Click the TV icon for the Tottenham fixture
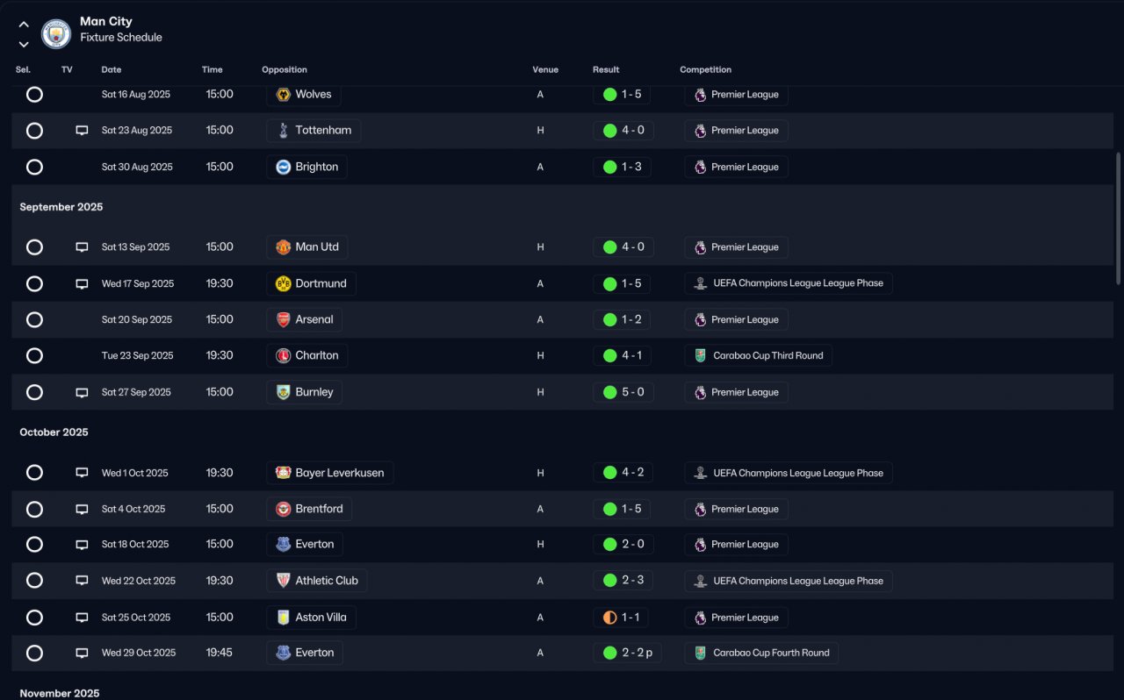 82,131
